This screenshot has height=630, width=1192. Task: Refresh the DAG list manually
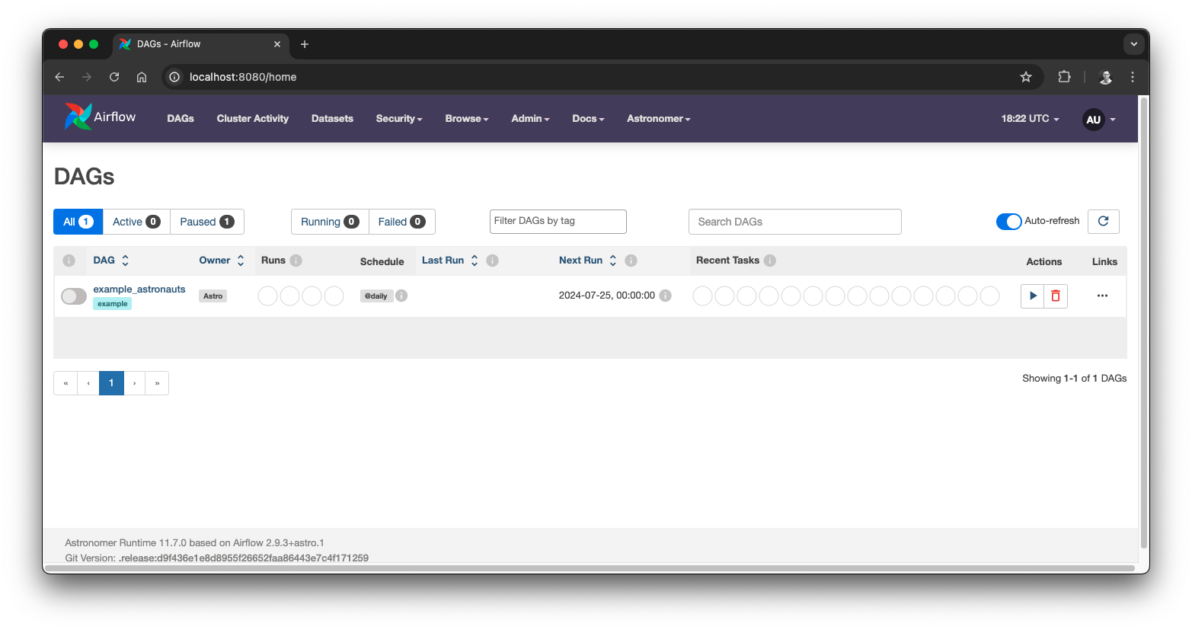(1103, 221)
